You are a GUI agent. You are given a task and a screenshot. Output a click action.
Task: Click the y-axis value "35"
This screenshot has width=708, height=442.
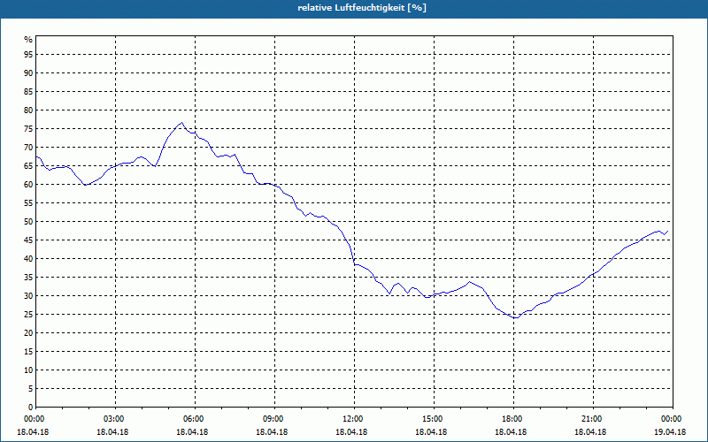point(28,278)
